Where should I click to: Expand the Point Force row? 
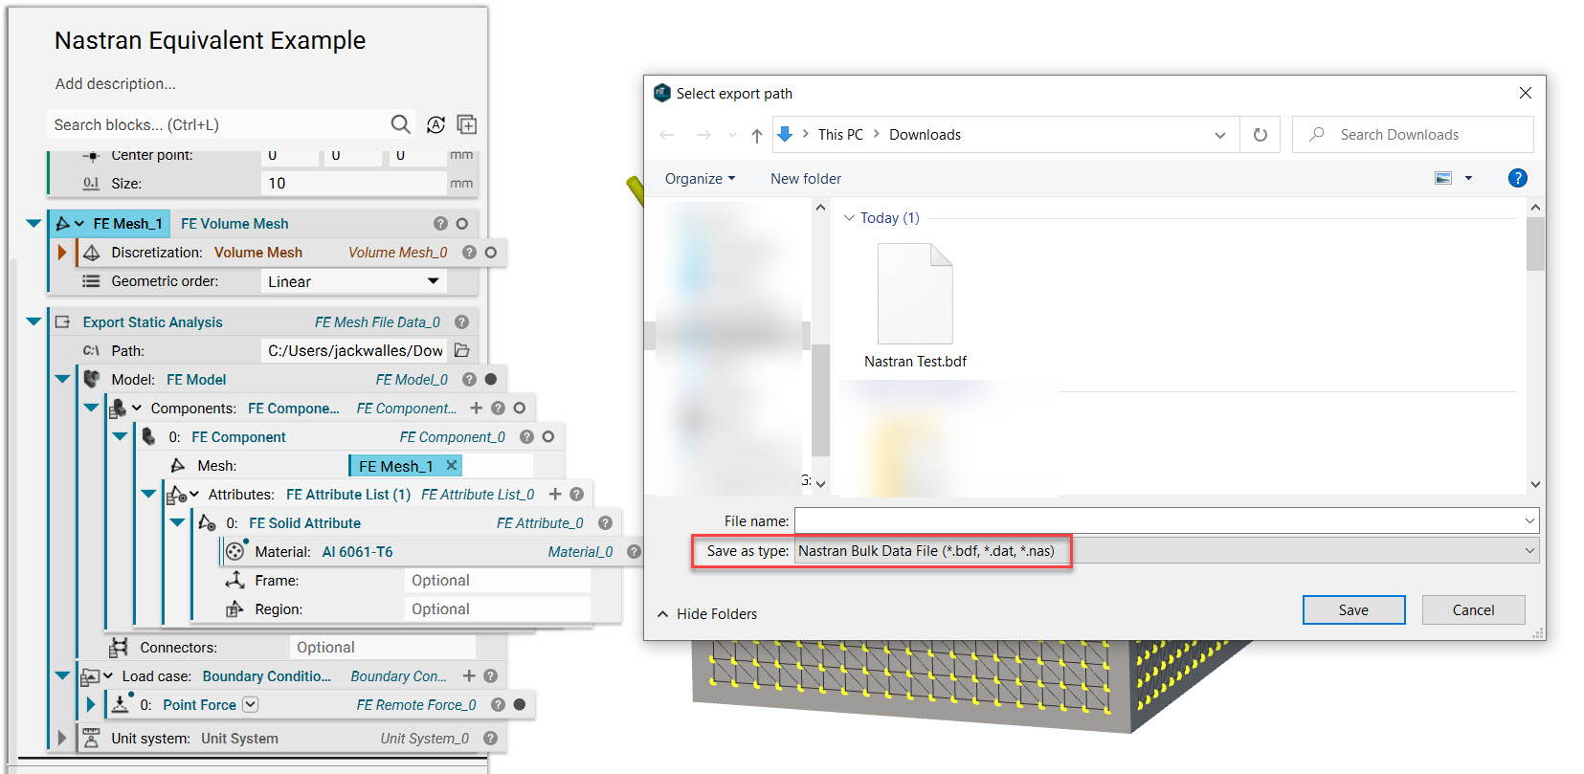coord(91,704)
